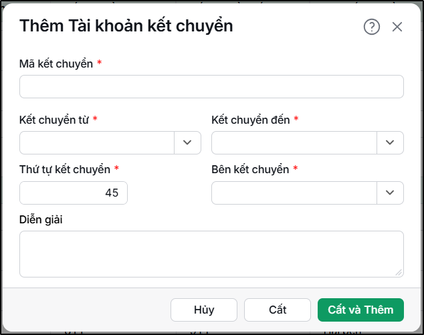Open the help question mark icon
The image size is (424, 335).
pos(372,27)
